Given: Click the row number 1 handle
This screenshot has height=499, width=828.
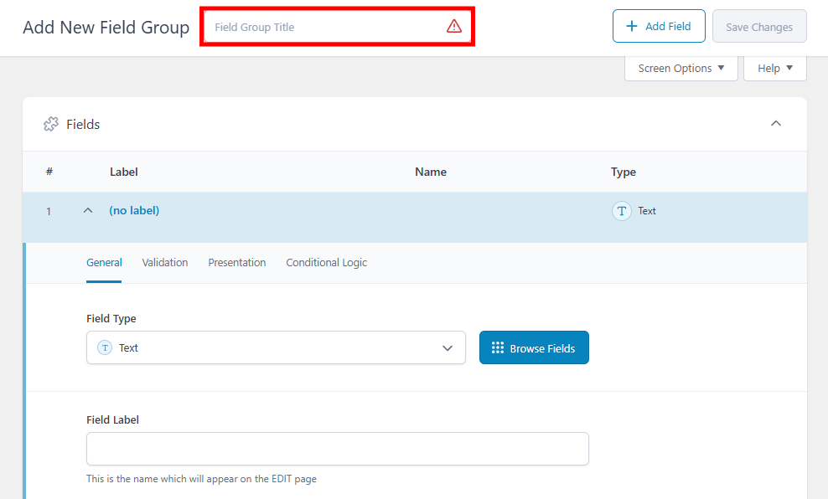Looking at the screenshot, I should point(49,212).
